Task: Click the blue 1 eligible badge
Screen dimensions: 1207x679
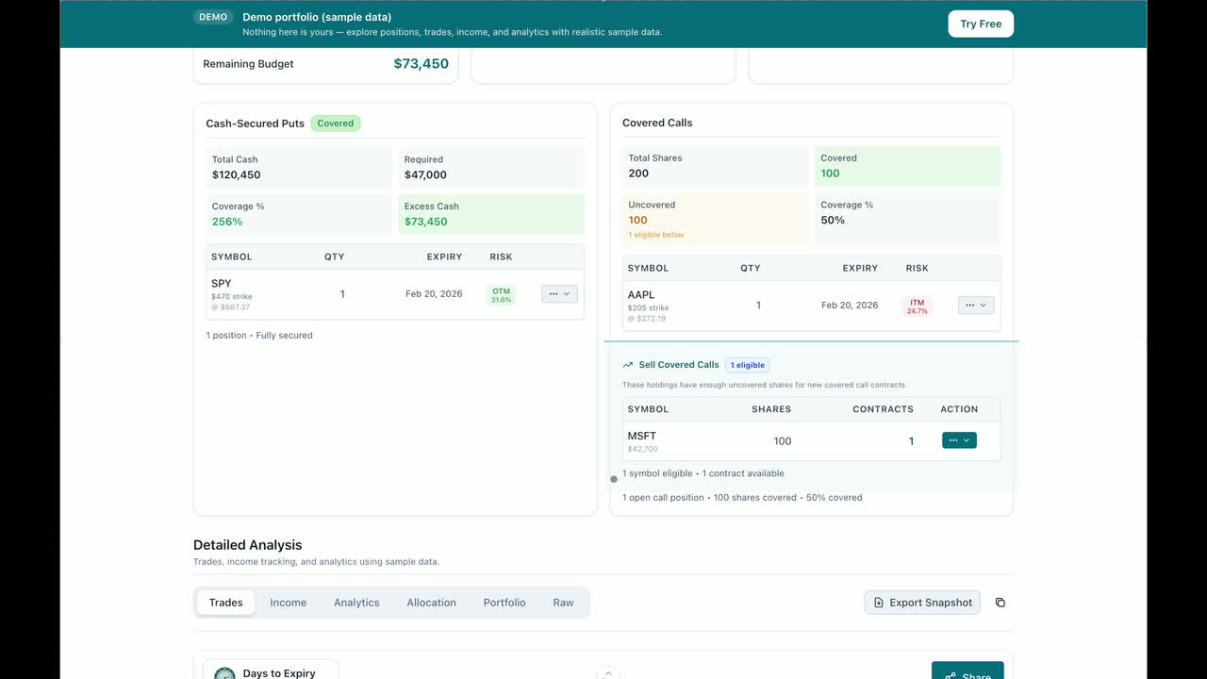Action: pyautogui.click(x=747, y=365)
